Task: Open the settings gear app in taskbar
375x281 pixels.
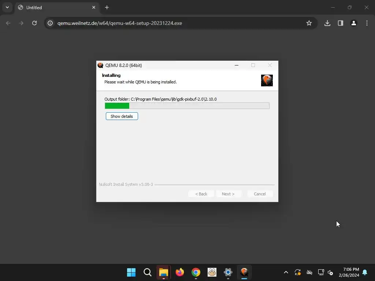Action: point(228,272)
